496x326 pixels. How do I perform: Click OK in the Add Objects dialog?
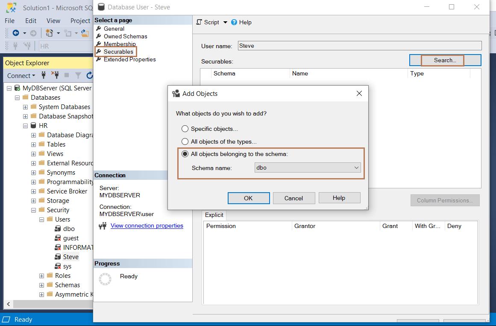(x=249, y=198)
